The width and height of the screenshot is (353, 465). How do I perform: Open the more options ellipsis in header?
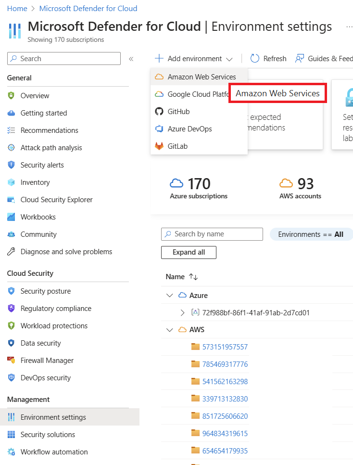tap(349, 26)
